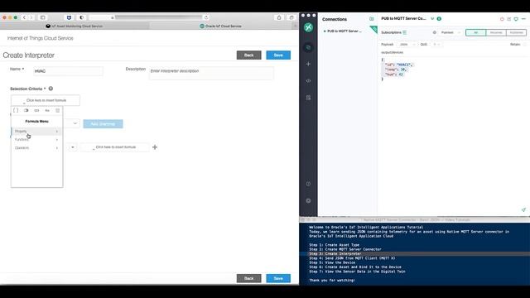Click 'Step 3: Create Interpreter' line in terminal
Image resolution: width=530 pixels, height=298 pixels.
coord(335,254)
